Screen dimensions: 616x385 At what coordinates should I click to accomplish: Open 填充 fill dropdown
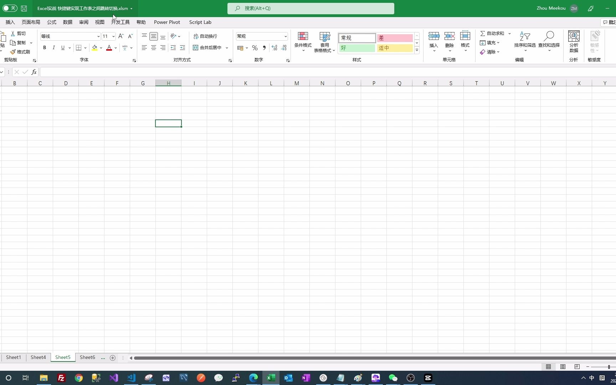pyautogui.click(x=490, y=43)
